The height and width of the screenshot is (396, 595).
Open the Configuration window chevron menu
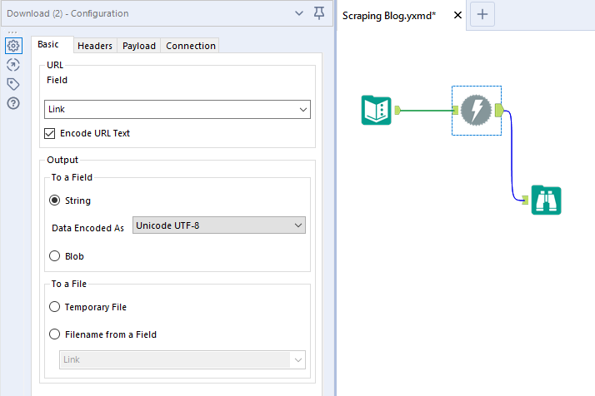[299, 13]
